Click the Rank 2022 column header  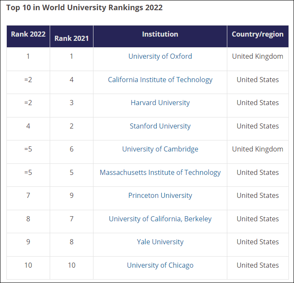coord(28,34)
